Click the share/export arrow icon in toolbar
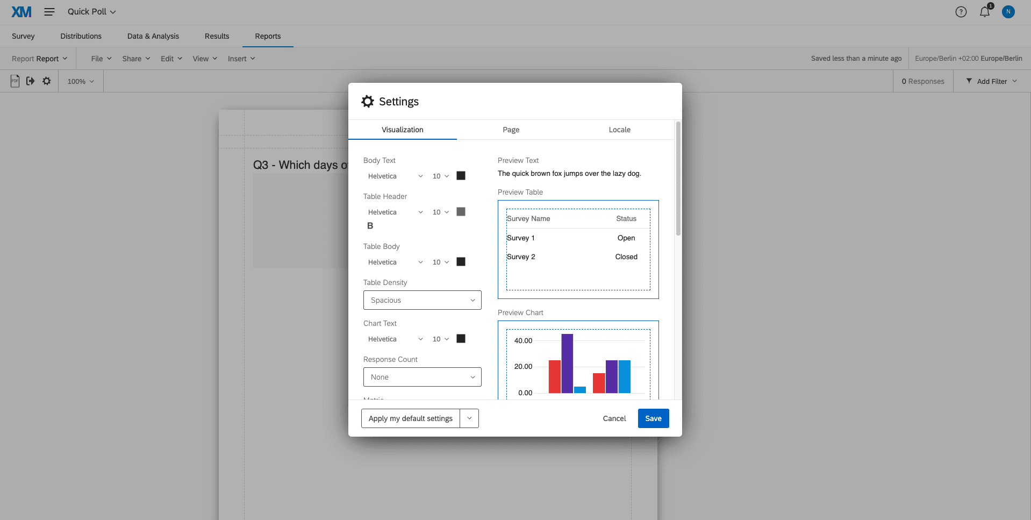 tap(31, 81)
